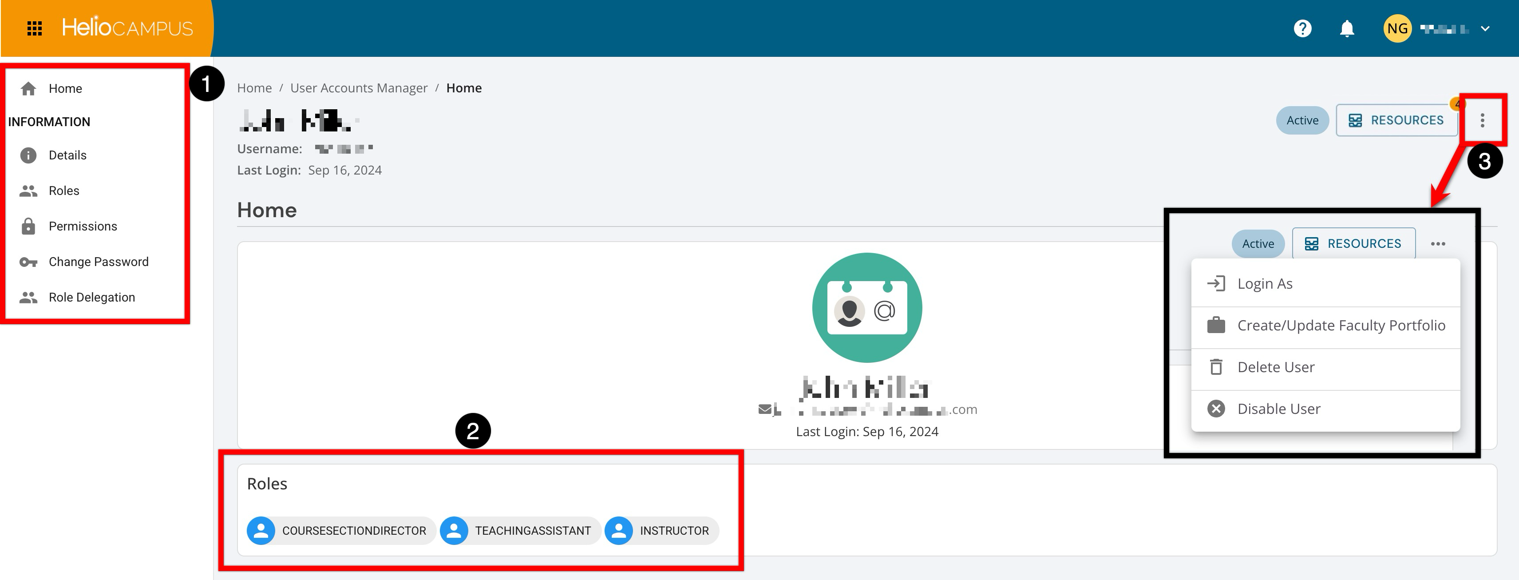Click the X circle icon beside Disable User
The height and width of the screenshot is (580, 1519).
[x=1216, y=409]
